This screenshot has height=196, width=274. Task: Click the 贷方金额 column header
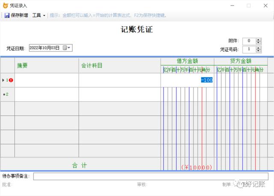pyautogui.click(x=241, y=61)
